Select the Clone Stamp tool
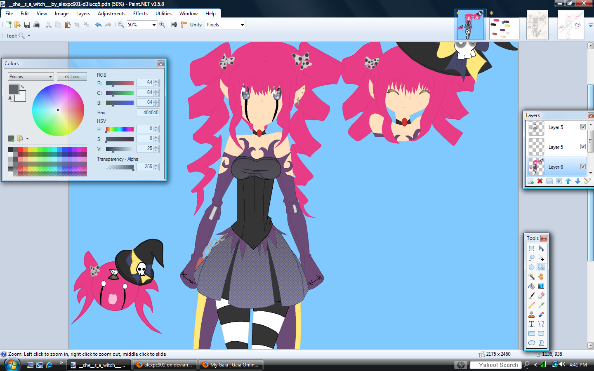This screenshot has height=371, width=594. click(531, 315)
